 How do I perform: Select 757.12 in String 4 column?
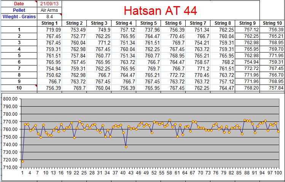click(x=124, y=30)
